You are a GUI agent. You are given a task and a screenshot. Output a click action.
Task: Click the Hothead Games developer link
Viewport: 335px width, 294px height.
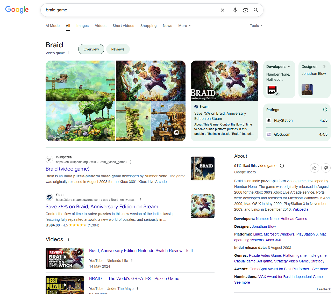pos(294,219)
